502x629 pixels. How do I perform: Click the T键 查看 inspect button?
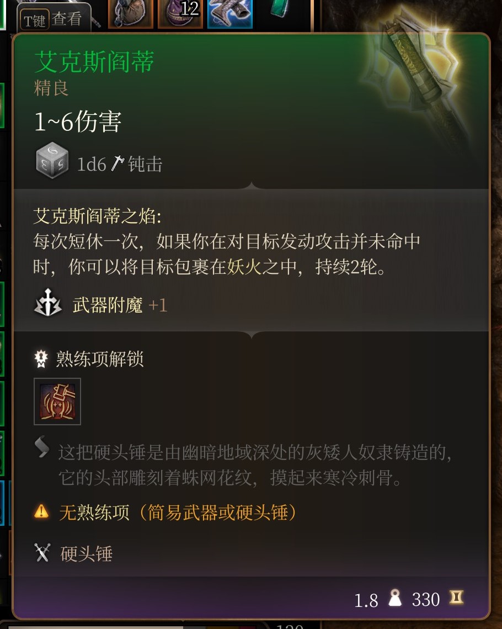point(54,19)
